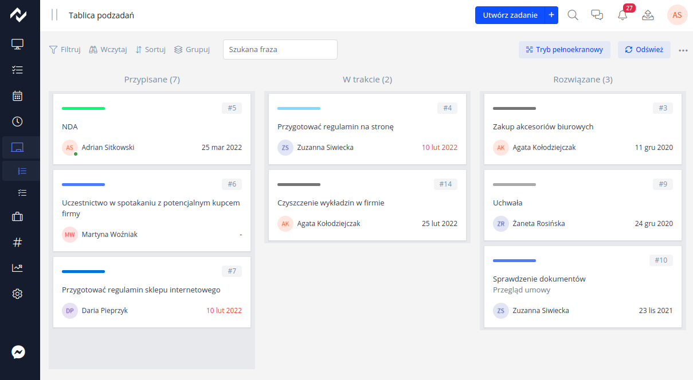Open the briefcase sidebar icon
Viewport: 693px width, 380px height.
(x=18, y=216)
